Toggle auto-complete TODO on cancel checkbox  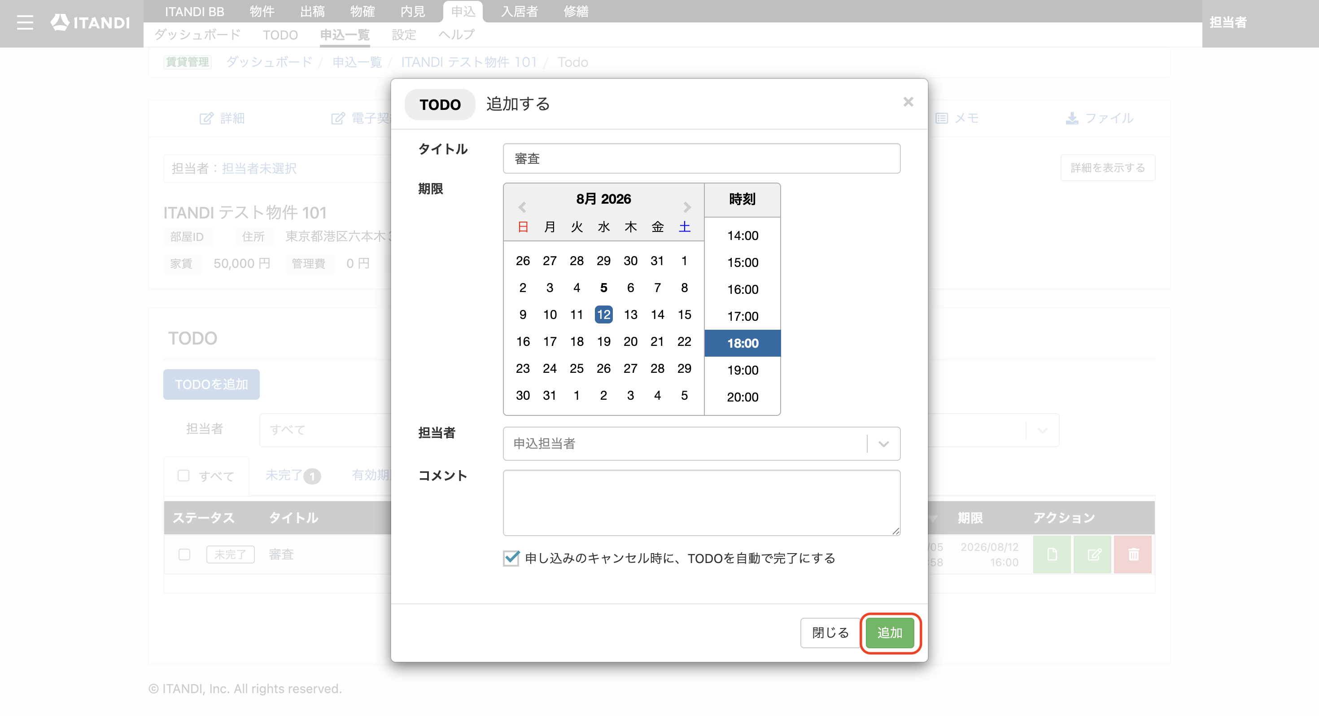pyautogui.click(x=511, y=558)
